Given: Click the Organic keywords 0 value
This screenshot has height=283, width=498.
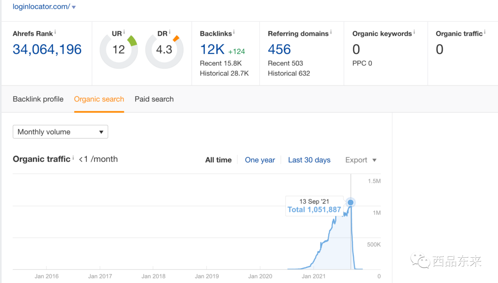Looking at the screenshot, I should [x=356, y=49].
